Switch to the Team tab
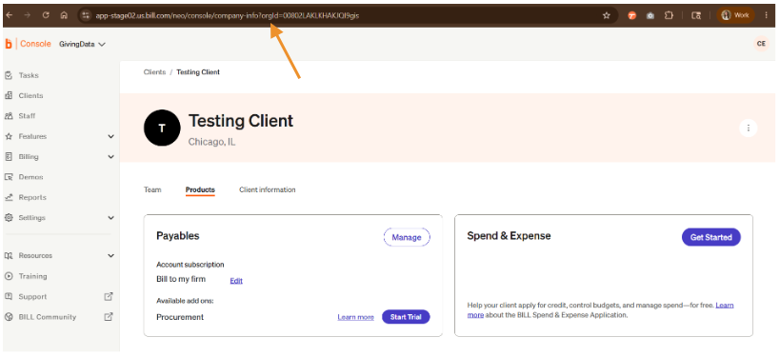Image resolution: width=779 pixels, height=357 pixels. click(152, 189)
